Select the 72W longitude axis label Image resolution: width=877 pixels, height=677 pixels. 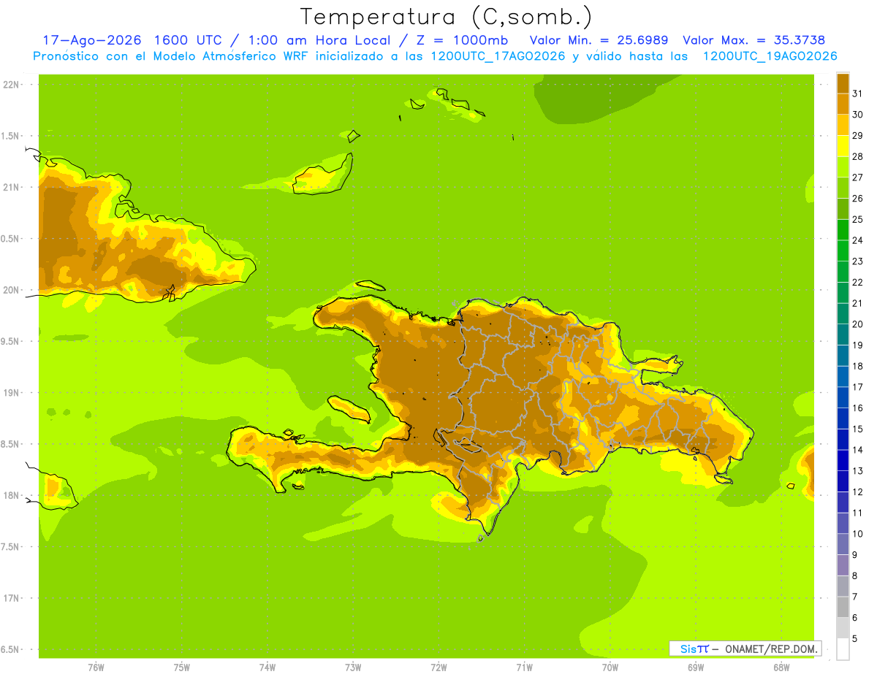[438, 667]
